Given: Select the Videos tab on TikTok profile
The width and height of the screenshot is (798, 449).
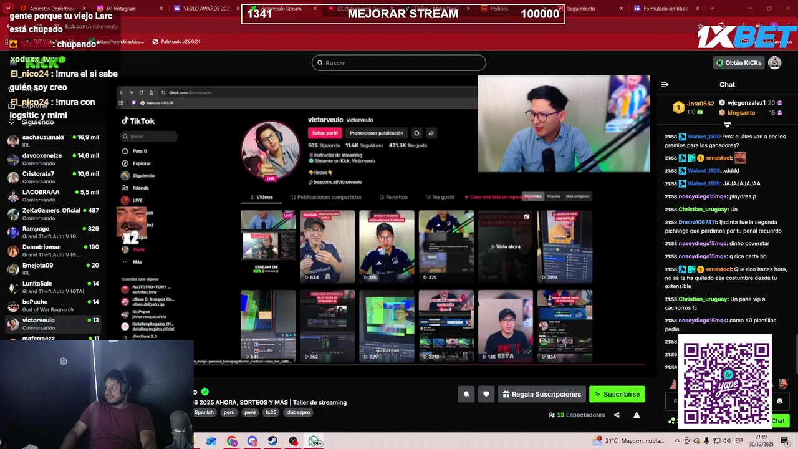Looking at the screenshot, I should click(261, 197).
